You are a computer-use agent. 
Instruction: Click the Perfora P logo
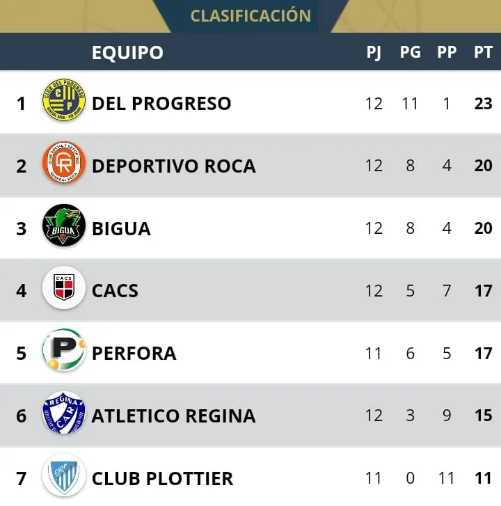coord(64,352)
